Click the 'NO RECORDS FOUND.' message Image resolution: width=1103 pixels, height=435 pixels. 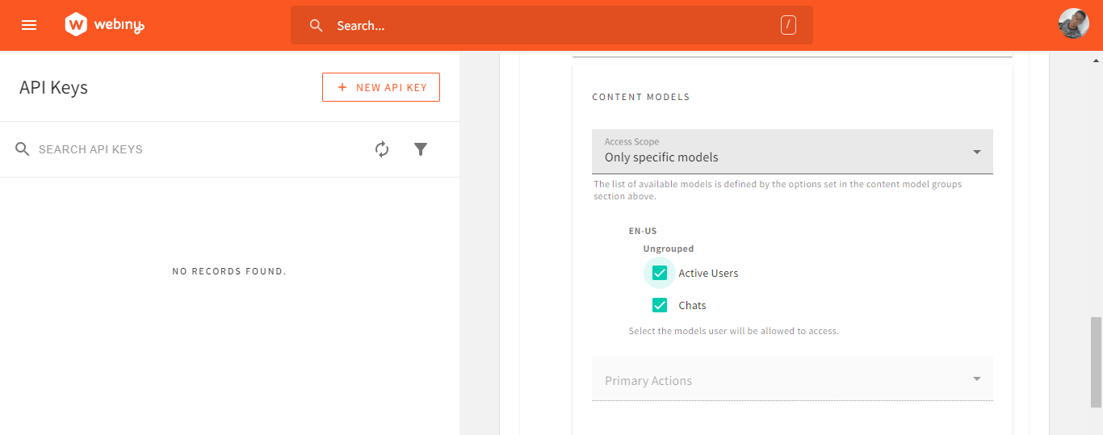pos(229,271)
